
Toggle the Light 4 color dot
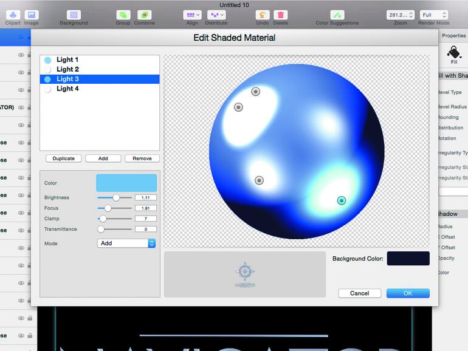tap(48, 89)
